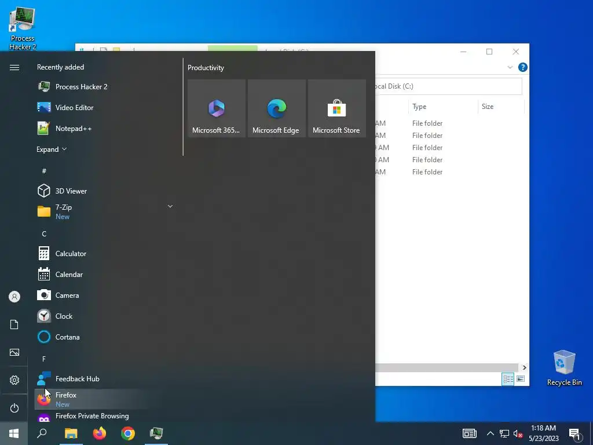Click the Windows Start button
Viewport: 593px width, 445px height.
tap(14, 433)
